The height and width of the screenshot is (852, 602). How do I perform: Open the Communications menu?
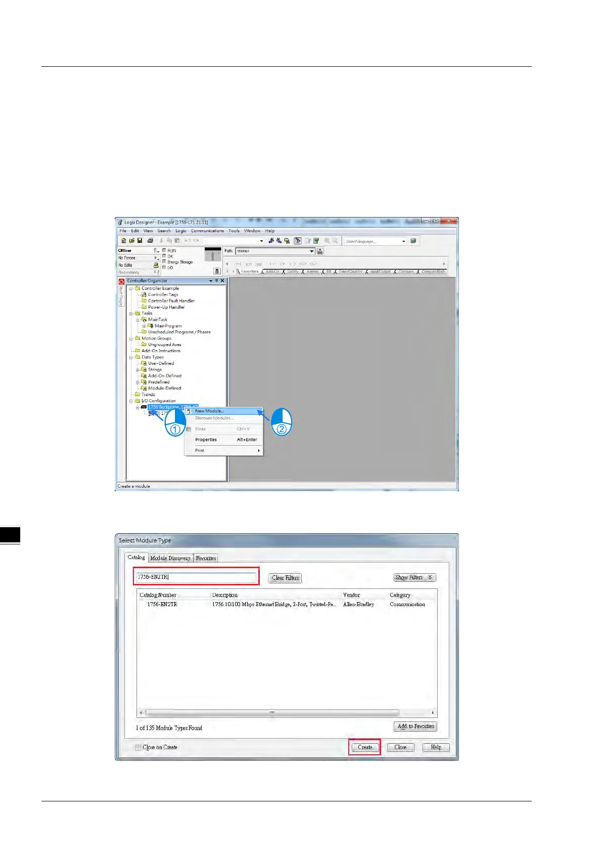pyautogui.click(x=207, y=231)
